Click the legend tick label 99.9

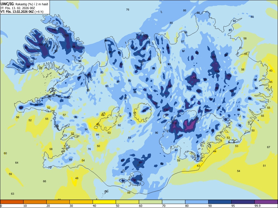click(257, 206)
